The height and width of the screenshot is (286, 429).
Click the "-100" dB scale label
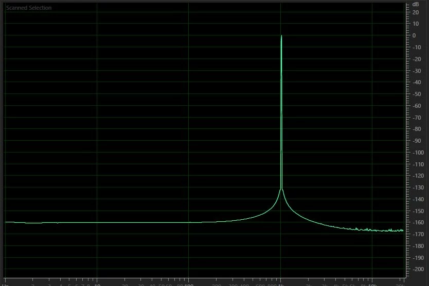[418, 152]
